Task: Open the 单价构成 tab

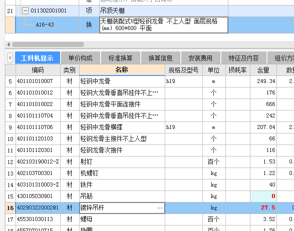Action: 81,58
